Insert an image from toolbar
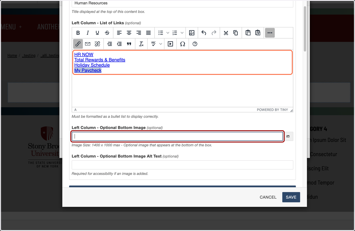355x231 pixels. pyautogui.click(x=192, y=33)
